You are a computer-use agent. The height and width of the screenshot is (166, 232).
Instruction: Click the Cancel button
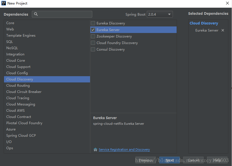[x=193, y=160]
